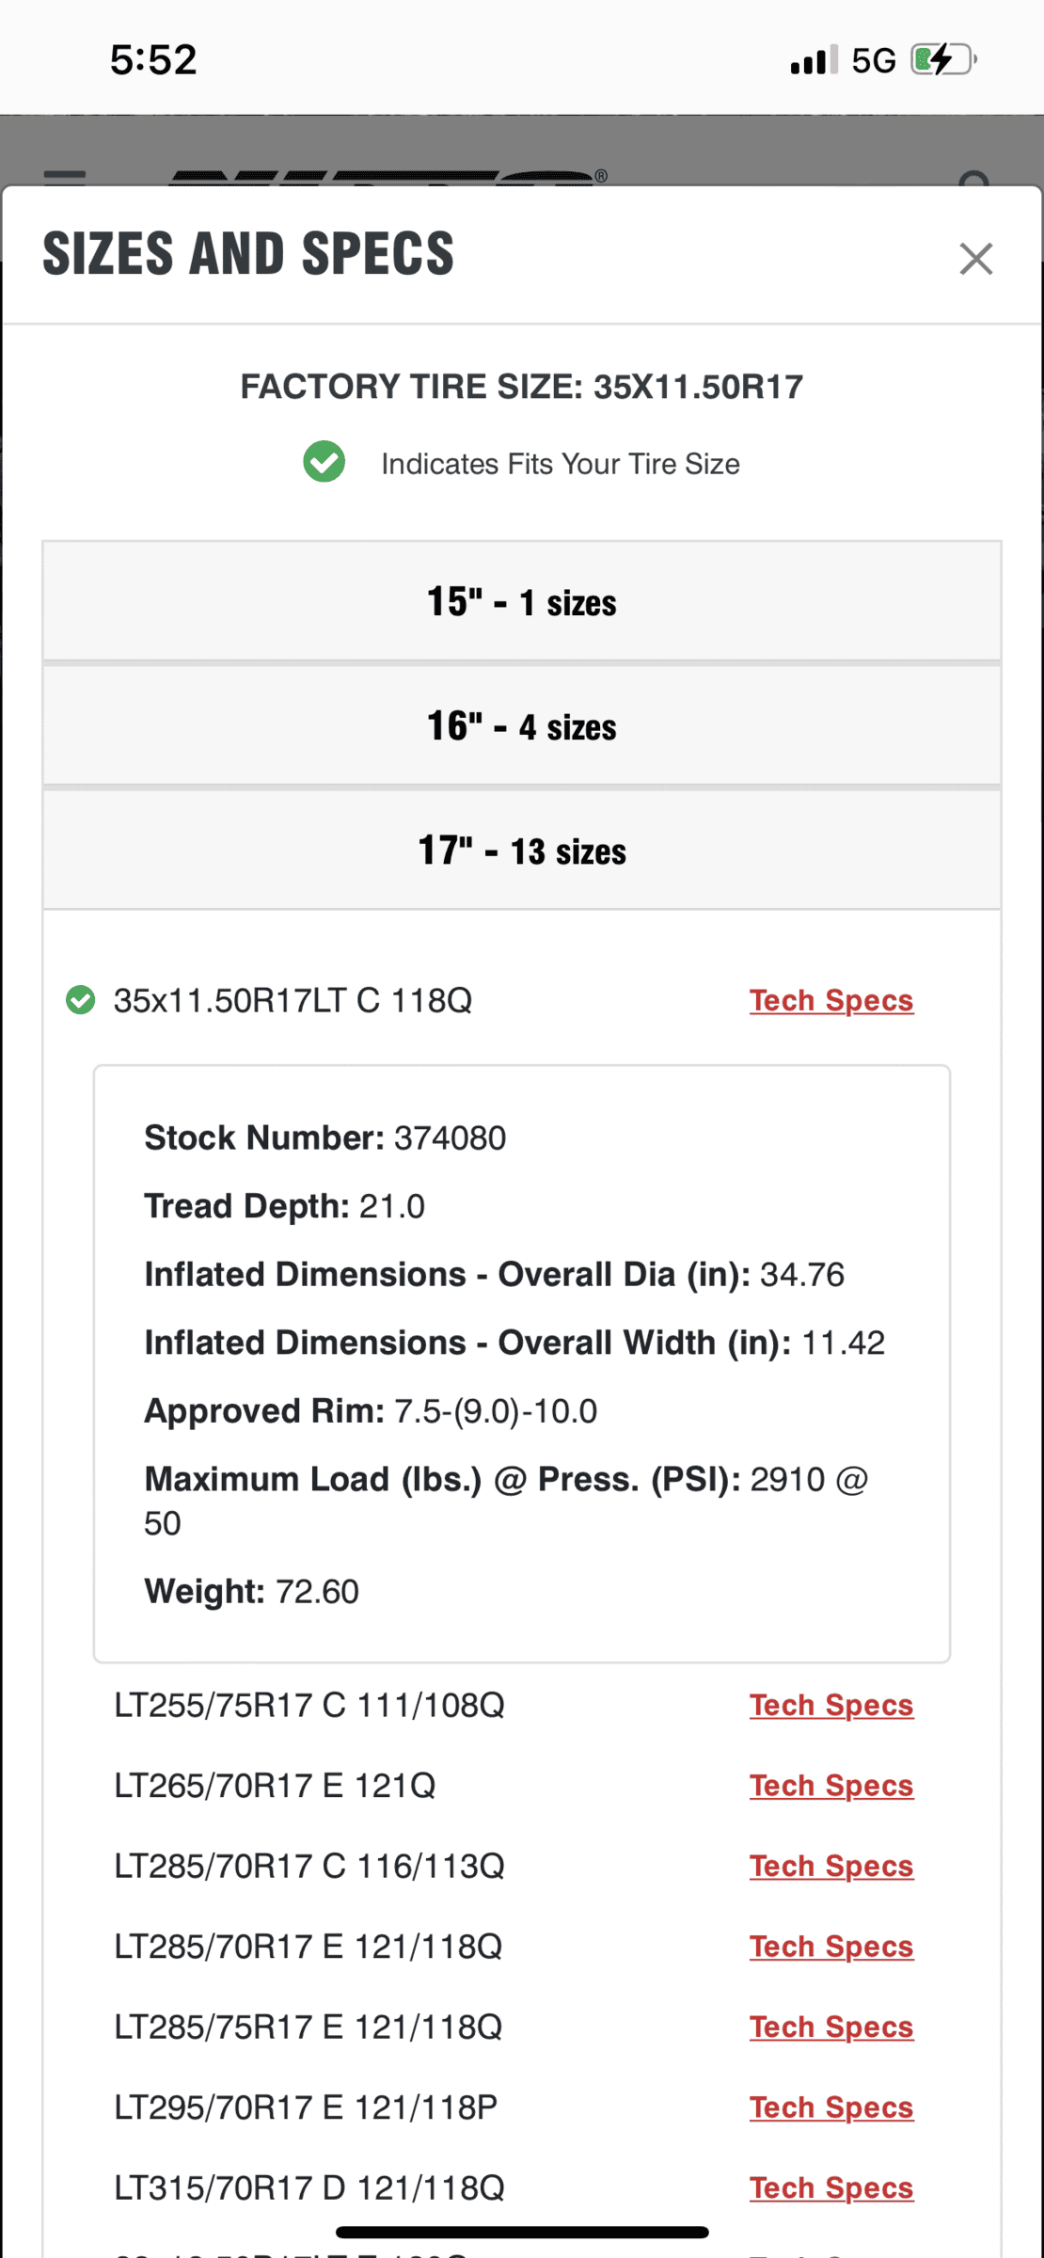
Task: Open Tech Specs for LT285/70R17 E 121/118Q
Action: [831, 1947]
